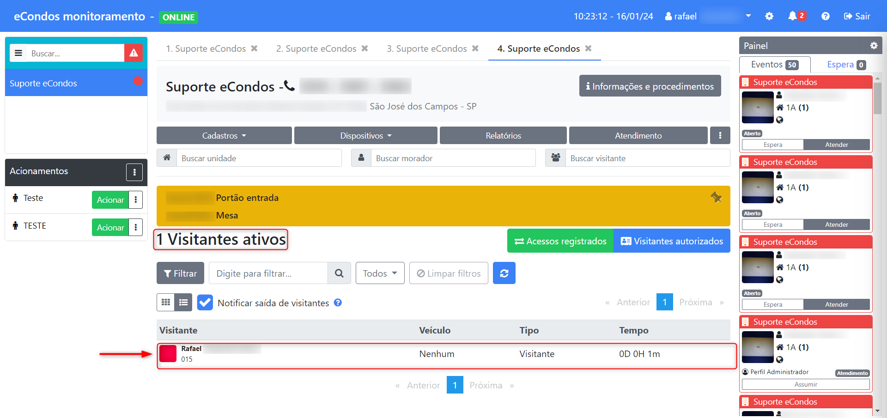This screenshot has width=887, height=418.
Task: Open Acessos registrados
Action: click(x=560, y=241)
